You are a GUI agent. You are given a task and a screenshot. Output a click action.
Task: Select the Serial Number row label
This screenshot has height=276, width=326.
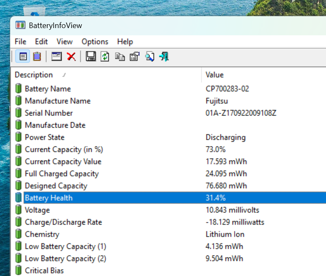(49, 113)
